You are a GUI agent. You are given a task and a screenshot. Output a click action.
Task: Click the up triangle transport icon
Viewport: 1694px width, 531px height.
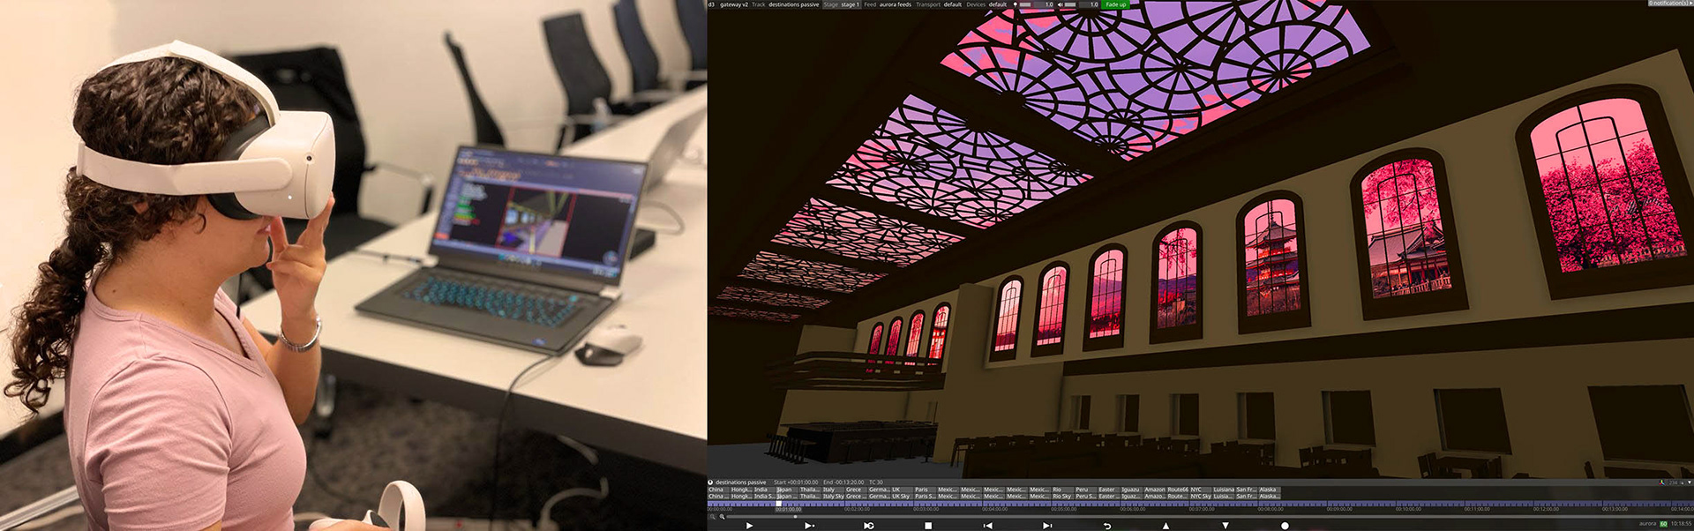click(1166, 526)
